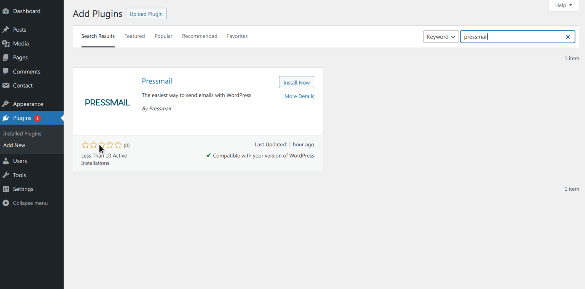Focus the plugin search input field

[512, 37]
